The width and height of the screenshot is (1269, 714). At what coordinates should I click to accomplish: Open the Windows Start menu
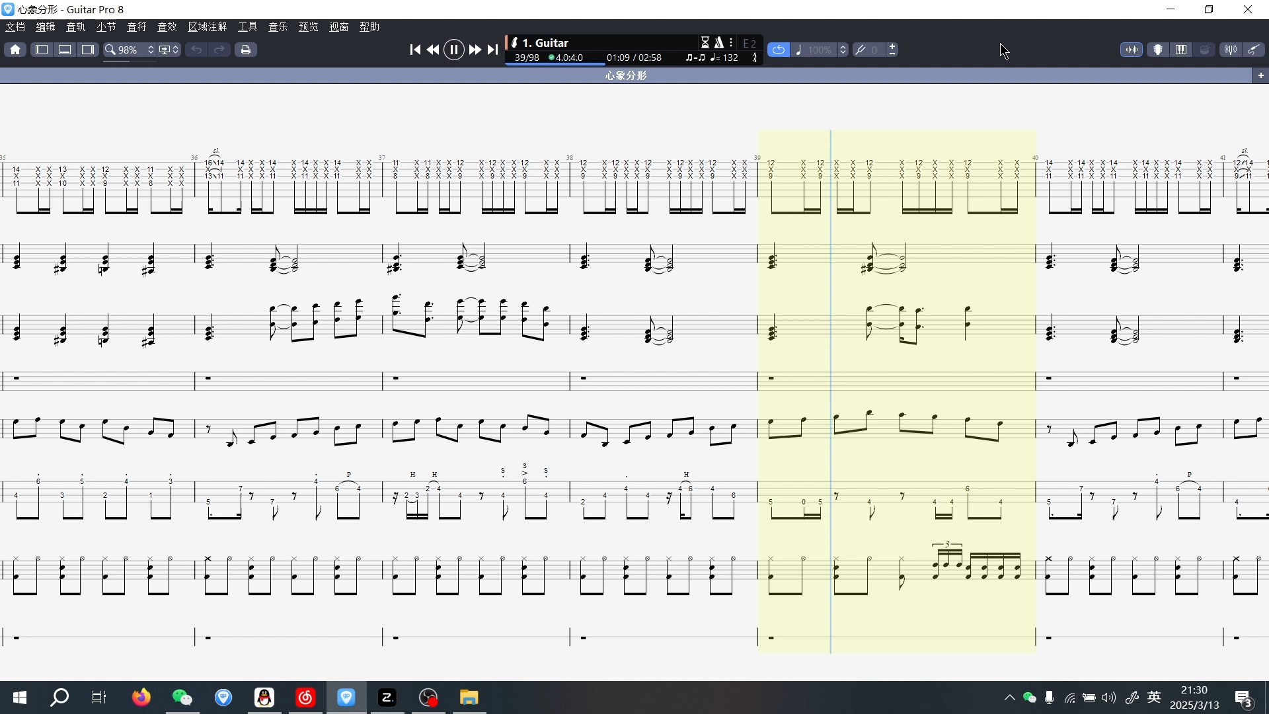[x=20, y=697]
